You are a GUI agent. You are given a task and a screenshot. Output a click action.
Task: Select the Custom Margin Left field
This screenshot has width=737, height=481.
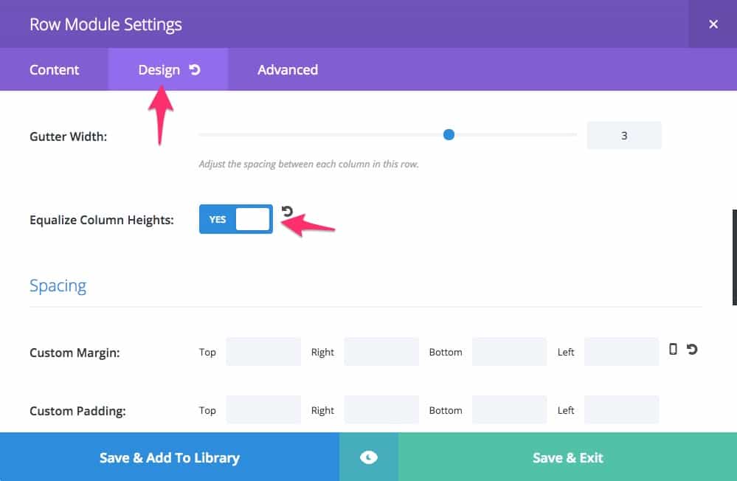tap(621, 352)
